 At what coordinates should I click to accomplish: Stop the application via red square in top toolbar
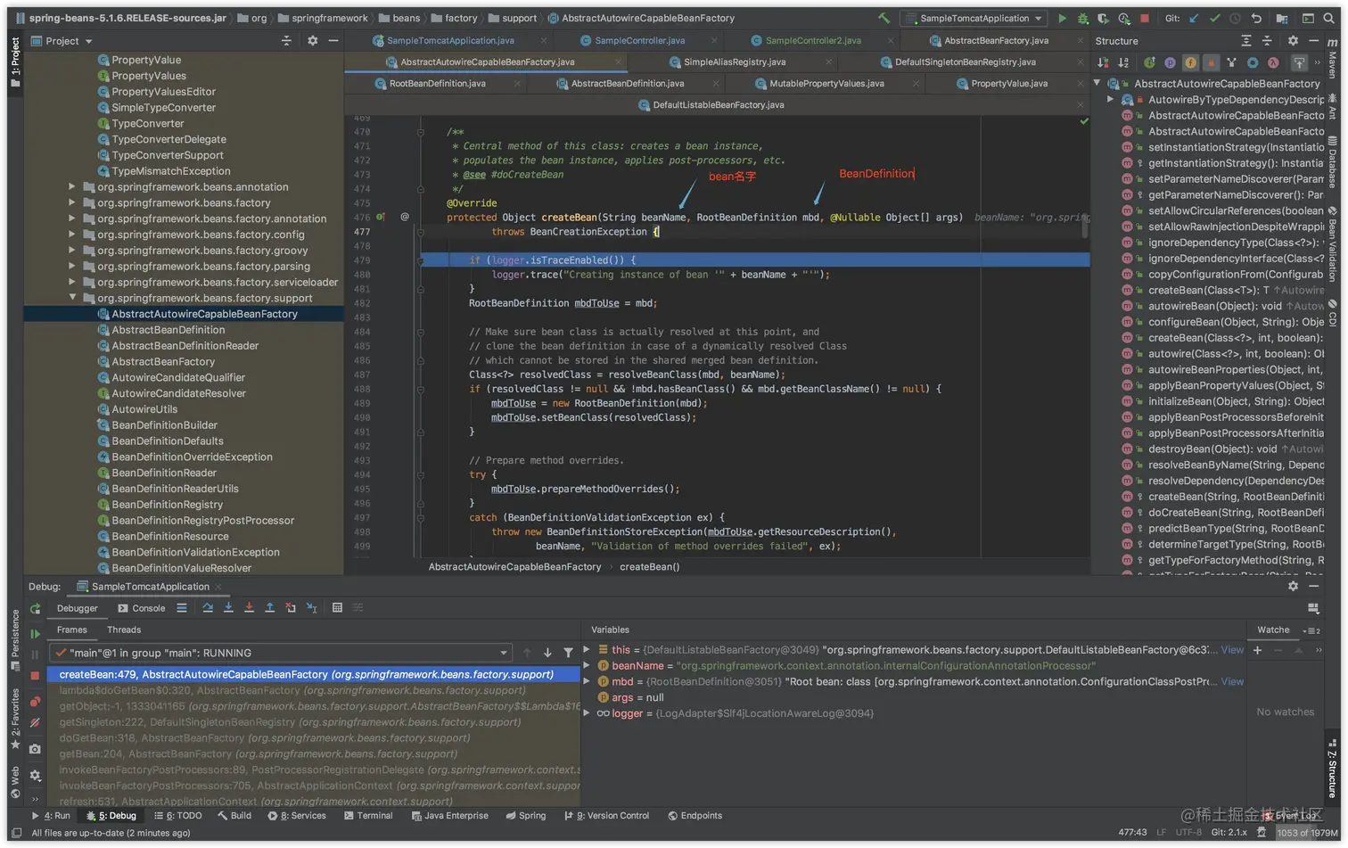(1145, 18)
